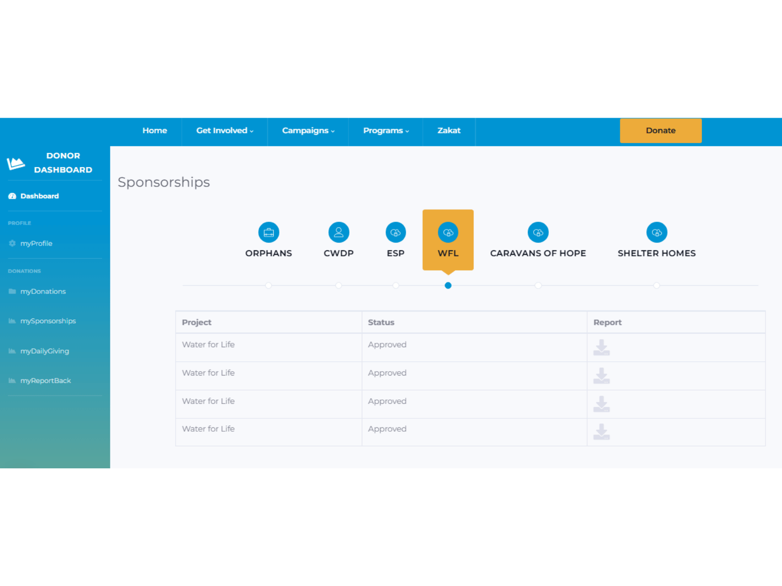
Task: Click the active blue WFL timeline dot
Action: point(448,286)
